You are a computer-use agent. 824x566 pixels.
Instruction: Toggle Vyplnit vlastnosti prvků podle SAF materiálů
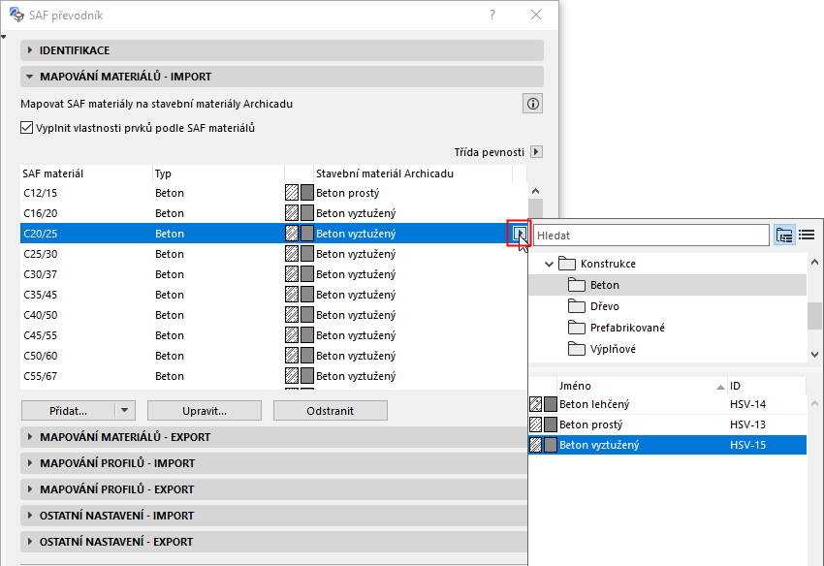point(27,128)
